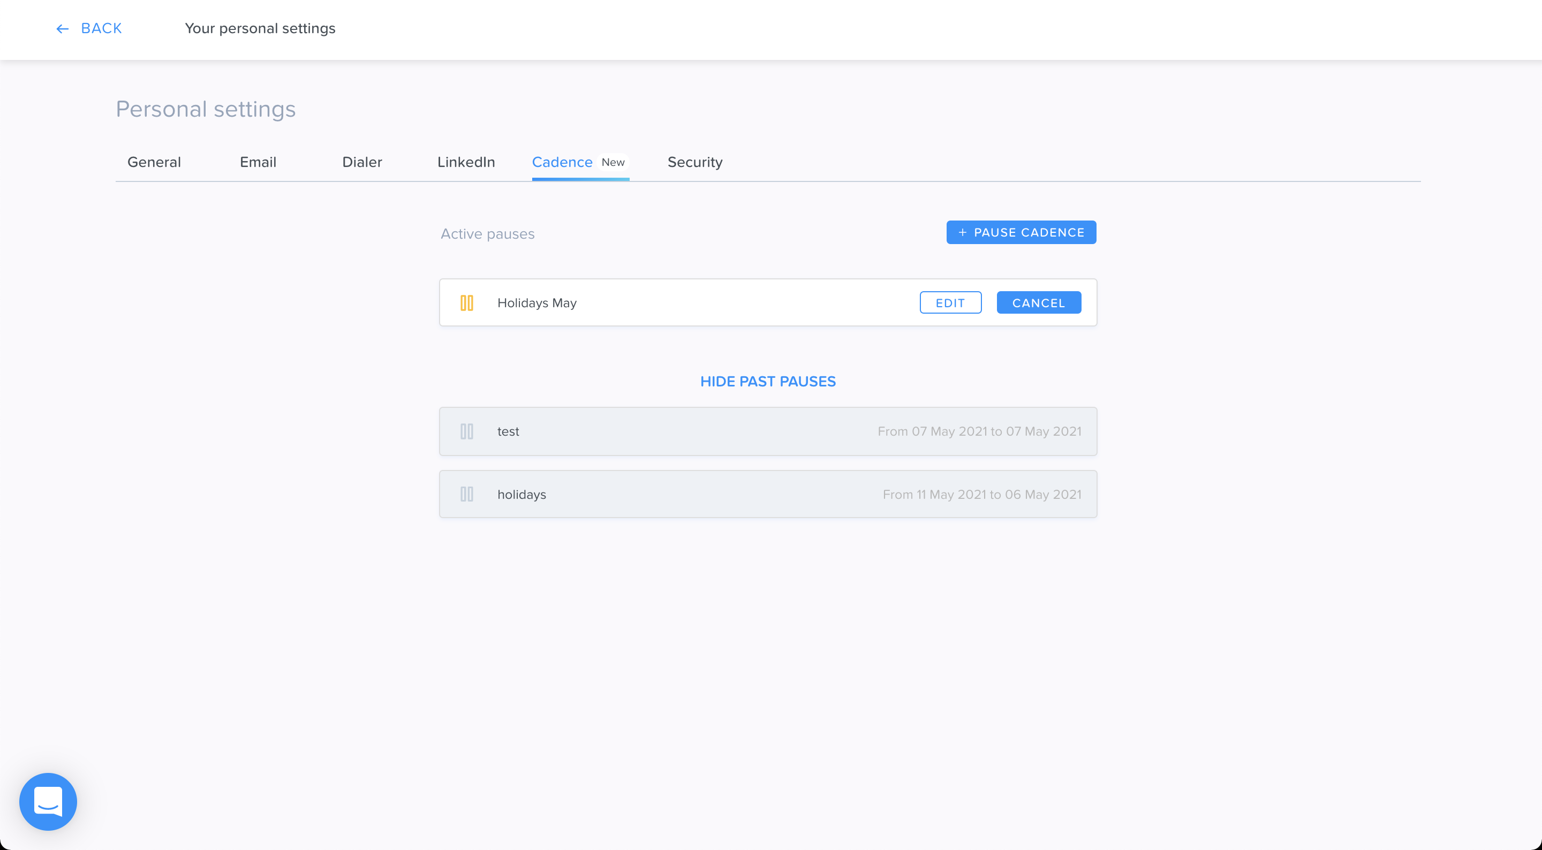Click the Active pauses heading
This screenshot has height=850, width=1542.
(487, 234)
